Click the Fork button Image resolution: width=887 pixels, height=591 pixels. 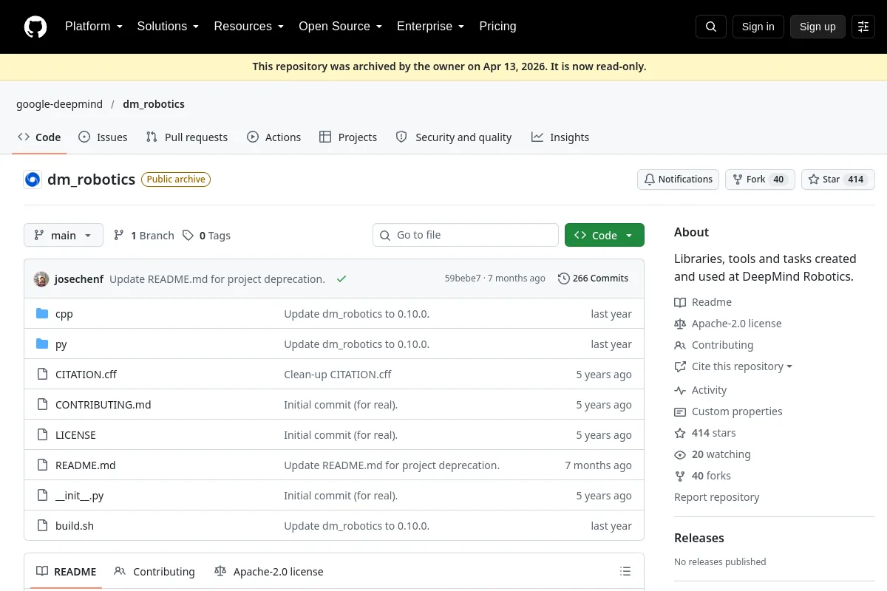pos(760,180)
